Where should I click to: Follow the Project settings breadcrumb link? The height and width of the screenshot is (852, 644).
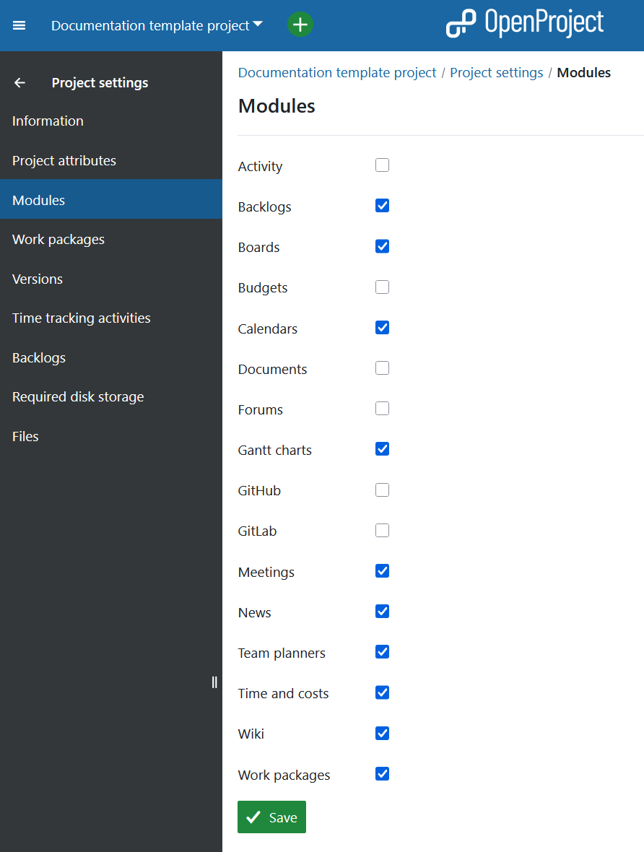(496, 73)
